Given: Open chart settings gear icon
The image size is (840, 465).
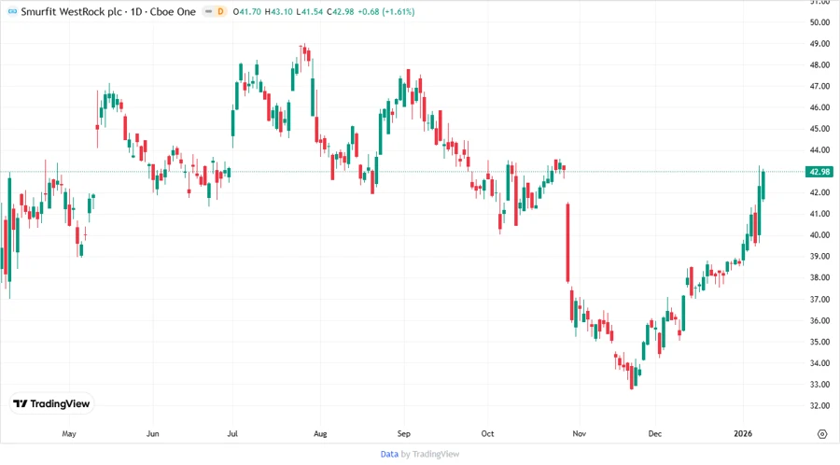Looking at the screenshot, I should [822, 434].
